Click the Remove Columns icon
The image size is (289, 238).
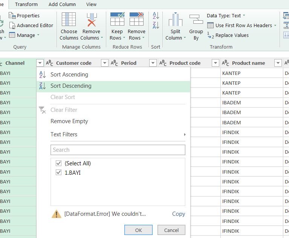pyautogui.click(x=92, y=20)
